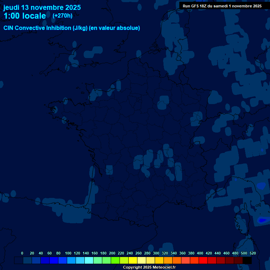The height and width of the screenshot is (270, 270).
Task: Select the orange 340 swatch
Action: pos(168,260)
